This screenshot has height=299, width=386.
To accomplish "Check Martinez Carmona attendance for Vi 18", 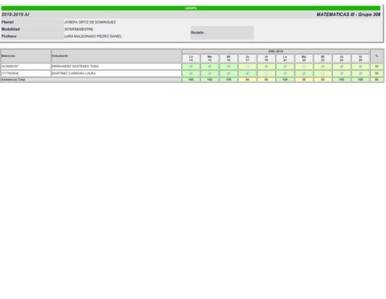I will [266, 73].
